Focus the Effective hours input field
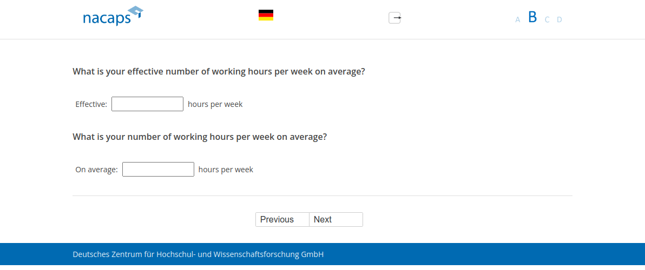 147,104
